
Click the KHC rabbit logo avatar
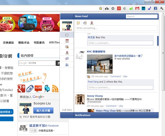(80, 55)
